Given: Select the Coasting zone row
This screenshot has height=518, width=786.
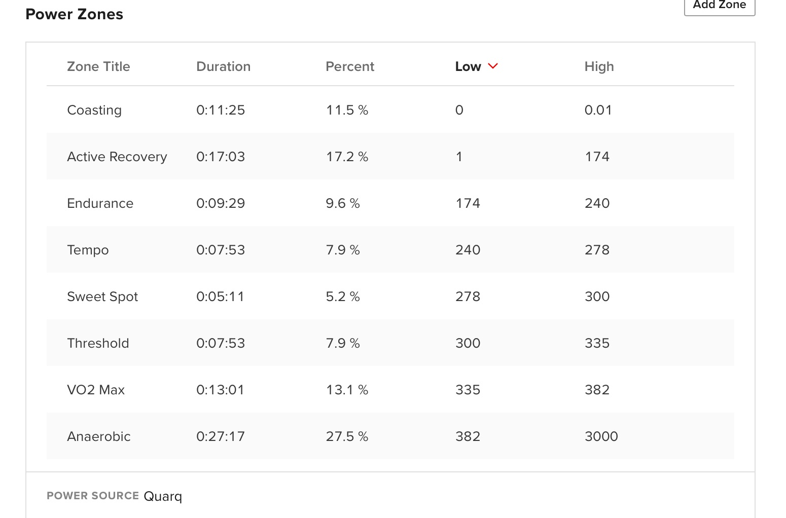Looking at the screenshot, I should pos(94,110).
